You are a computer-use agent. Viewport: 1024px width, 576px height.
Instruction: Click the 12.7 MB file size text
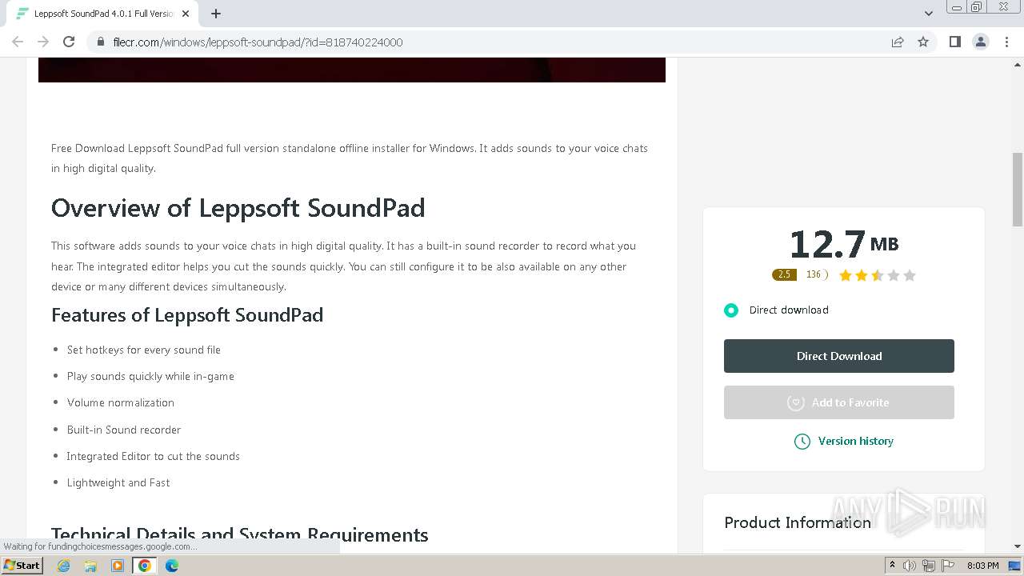(x=843, y=244)
